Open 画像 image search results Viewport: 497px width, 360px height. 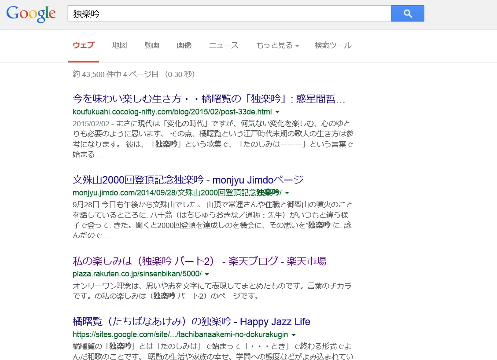184,45
